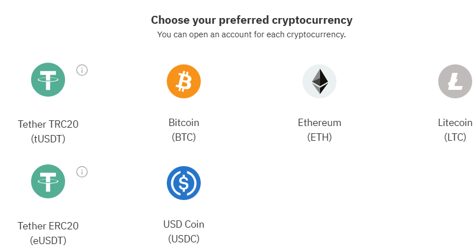Click the "You can open an account" subtitle
Screen dimensions: 475x252
[252, 34]
